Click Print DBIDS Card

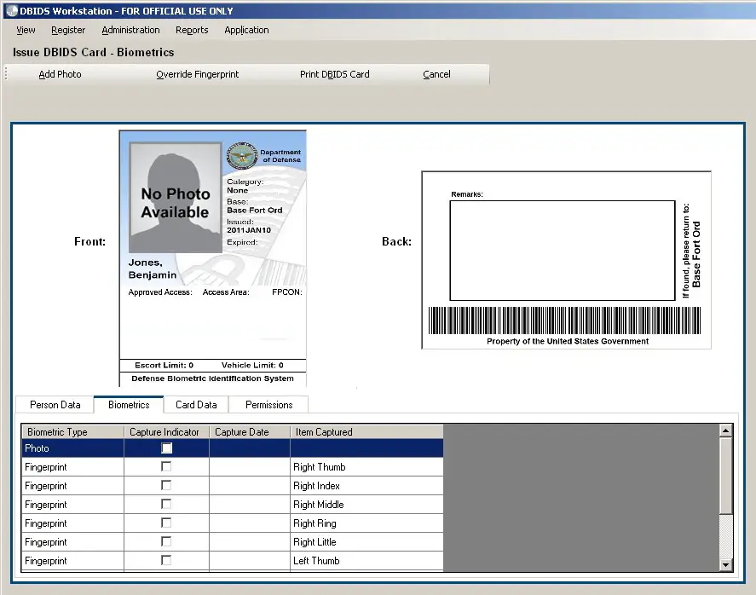pos(334,74)
